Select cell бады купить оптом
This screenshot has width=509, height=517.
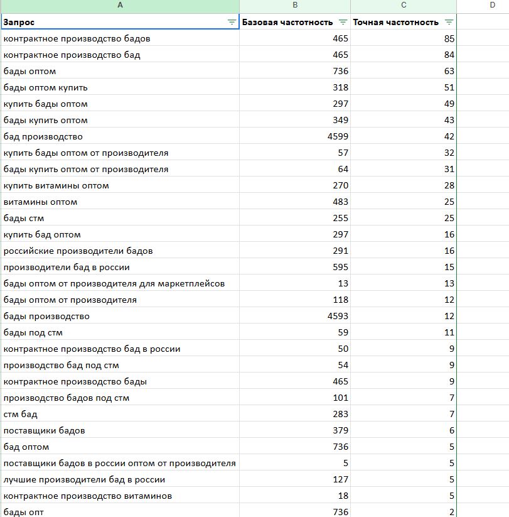120,120
